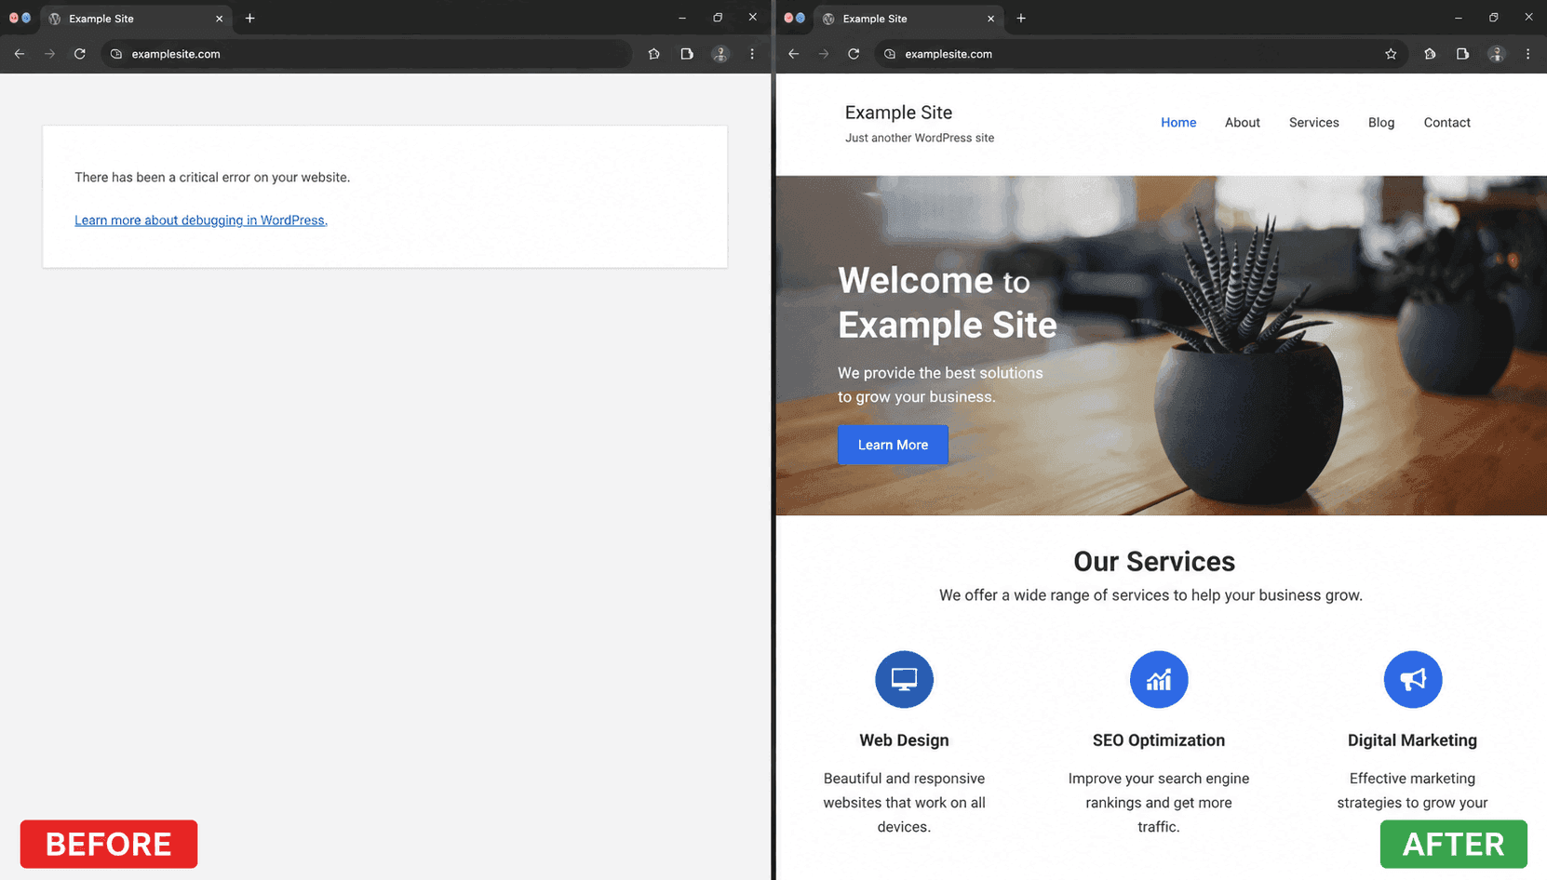Go back in the right browser window

pos(793,54)
